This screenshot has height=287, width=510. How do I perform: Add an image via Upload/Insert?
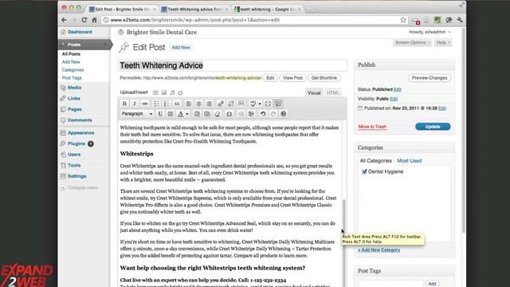156,92
